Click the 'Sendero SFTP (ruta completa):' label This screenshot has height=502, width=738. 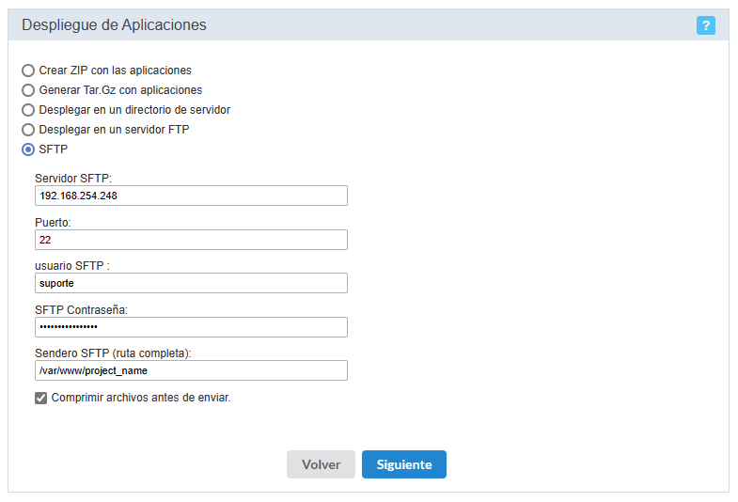pos(113,353)
